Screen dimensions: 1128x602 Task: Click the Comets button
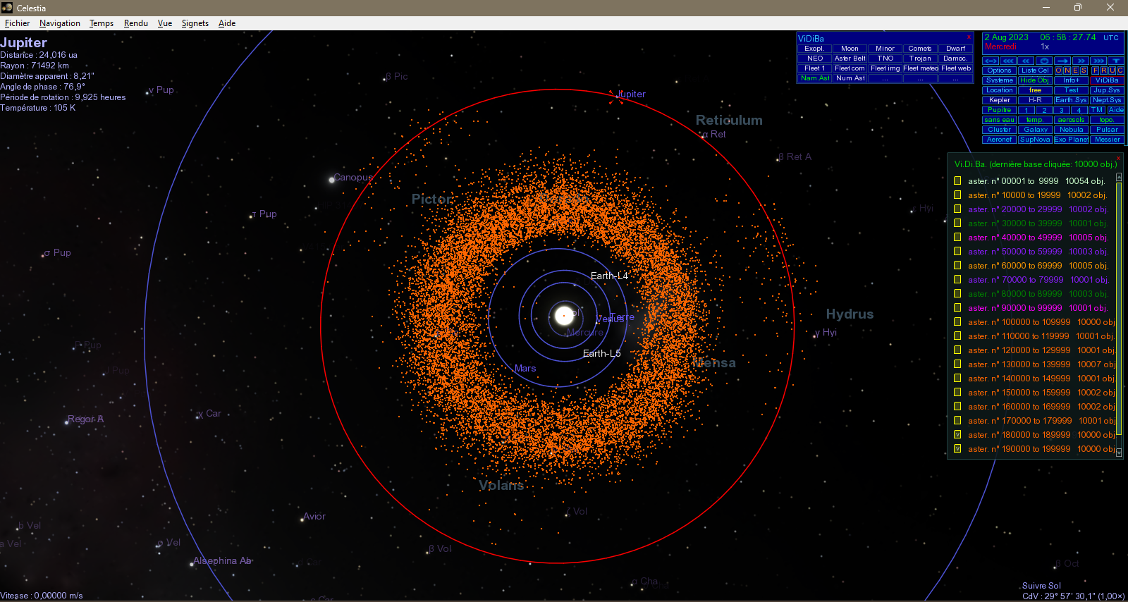point(920,49)
